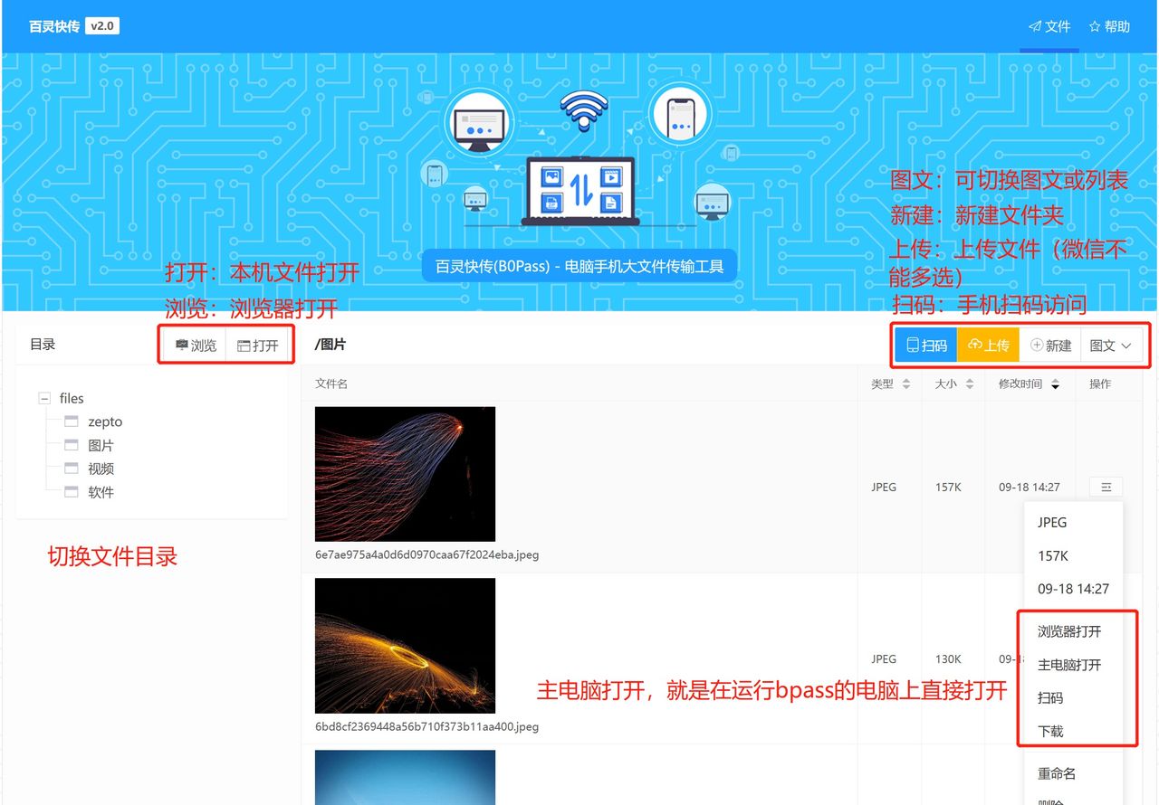Open the thumbnail of 6e7ae975a4a0d6d0970caa67f2024eba.jpeg
Screen dimensions: 1159x805
click(405, 474)
